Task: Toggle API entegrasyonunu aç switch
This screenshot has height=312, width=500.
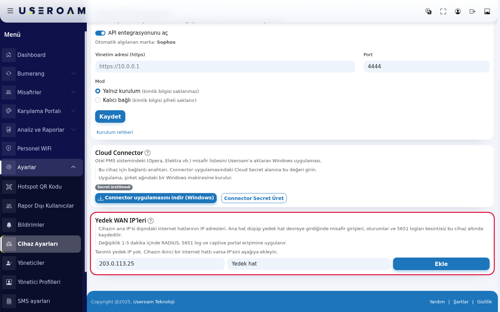Action: [100, 33]
